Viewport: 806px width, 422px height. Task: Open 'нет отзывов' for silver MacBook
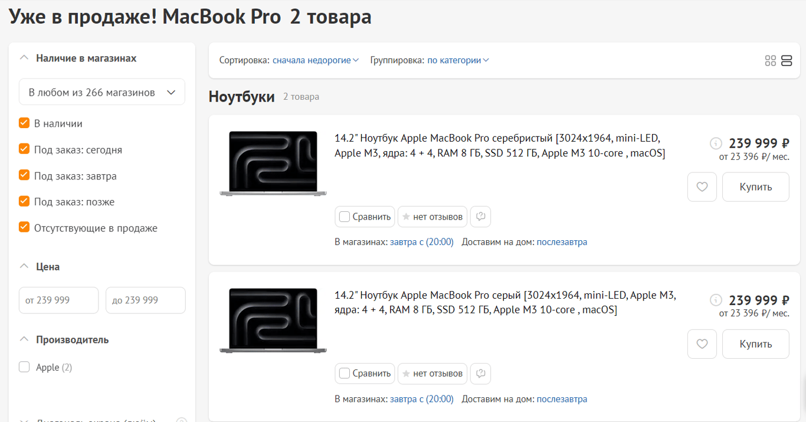coord(433,217)
